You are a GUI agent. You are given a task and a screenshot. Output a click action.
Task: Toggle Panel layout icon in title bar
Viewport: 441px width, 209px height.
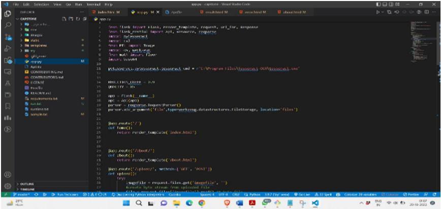[x=386, y=5]
